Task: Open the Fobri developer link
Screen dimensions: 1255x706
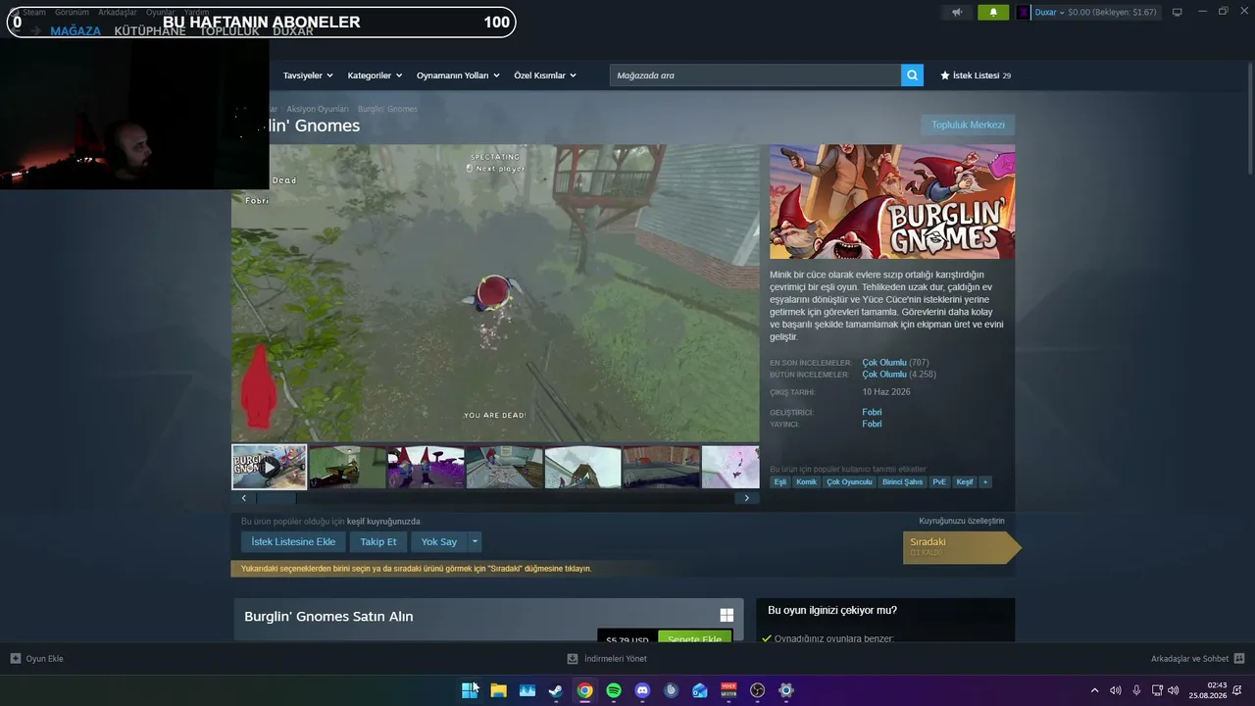Action: [872, 413]
